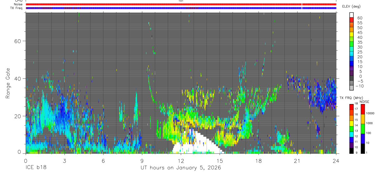Click the '55' label on the ELEV colorbar
Viewport: 378px width, 174px height.
360,23
